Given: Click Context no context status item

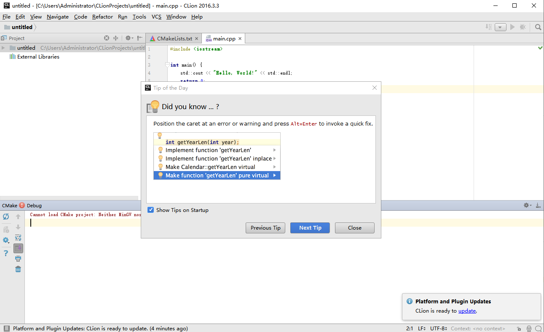Looking at the screenshot, I should click(x=478, y=328).
